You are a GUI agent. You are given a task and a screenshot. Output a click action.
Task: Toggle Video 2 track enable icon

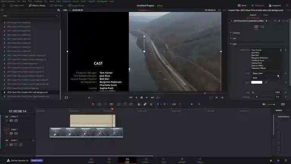[x=16, y=121]
